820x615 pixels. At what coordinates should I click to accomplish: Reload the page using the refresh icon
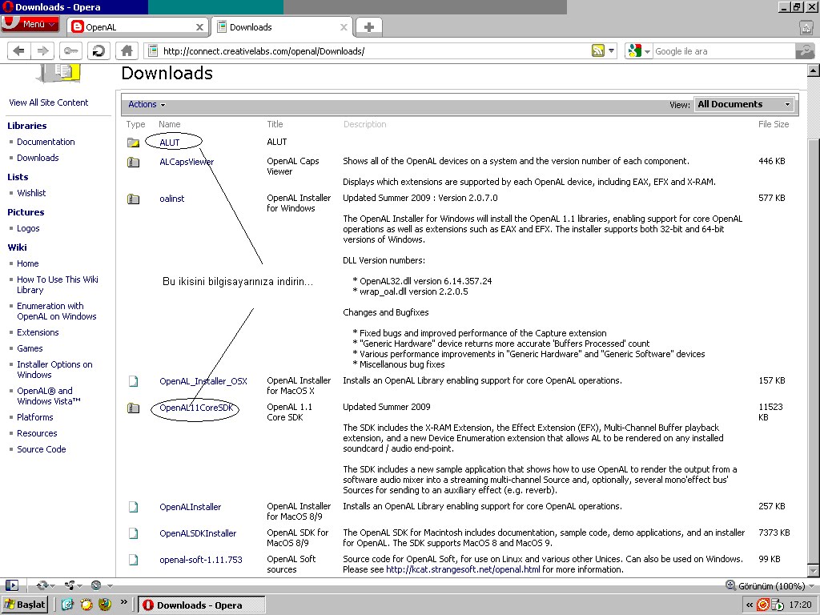point(98,50)
